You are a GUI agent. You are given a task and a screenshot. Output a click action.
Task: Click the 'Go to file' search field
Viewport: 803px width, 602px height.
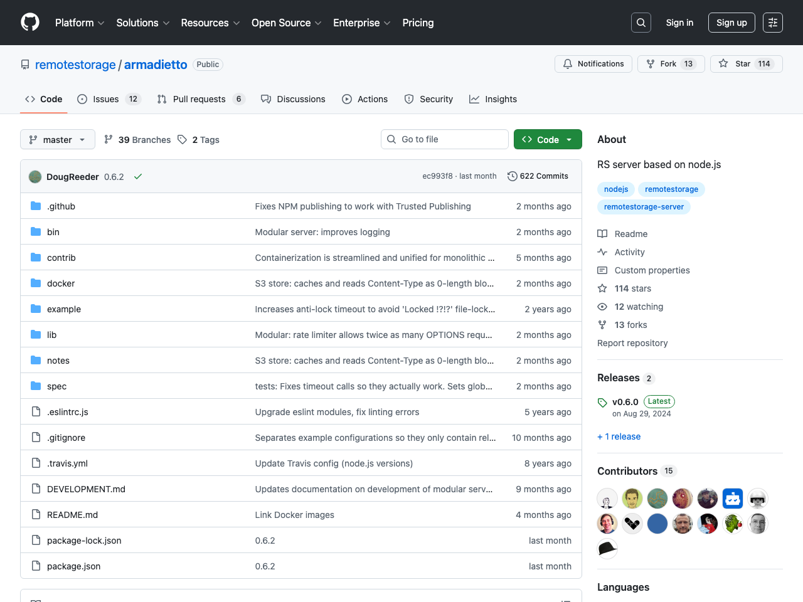click(x=445, y=139)
